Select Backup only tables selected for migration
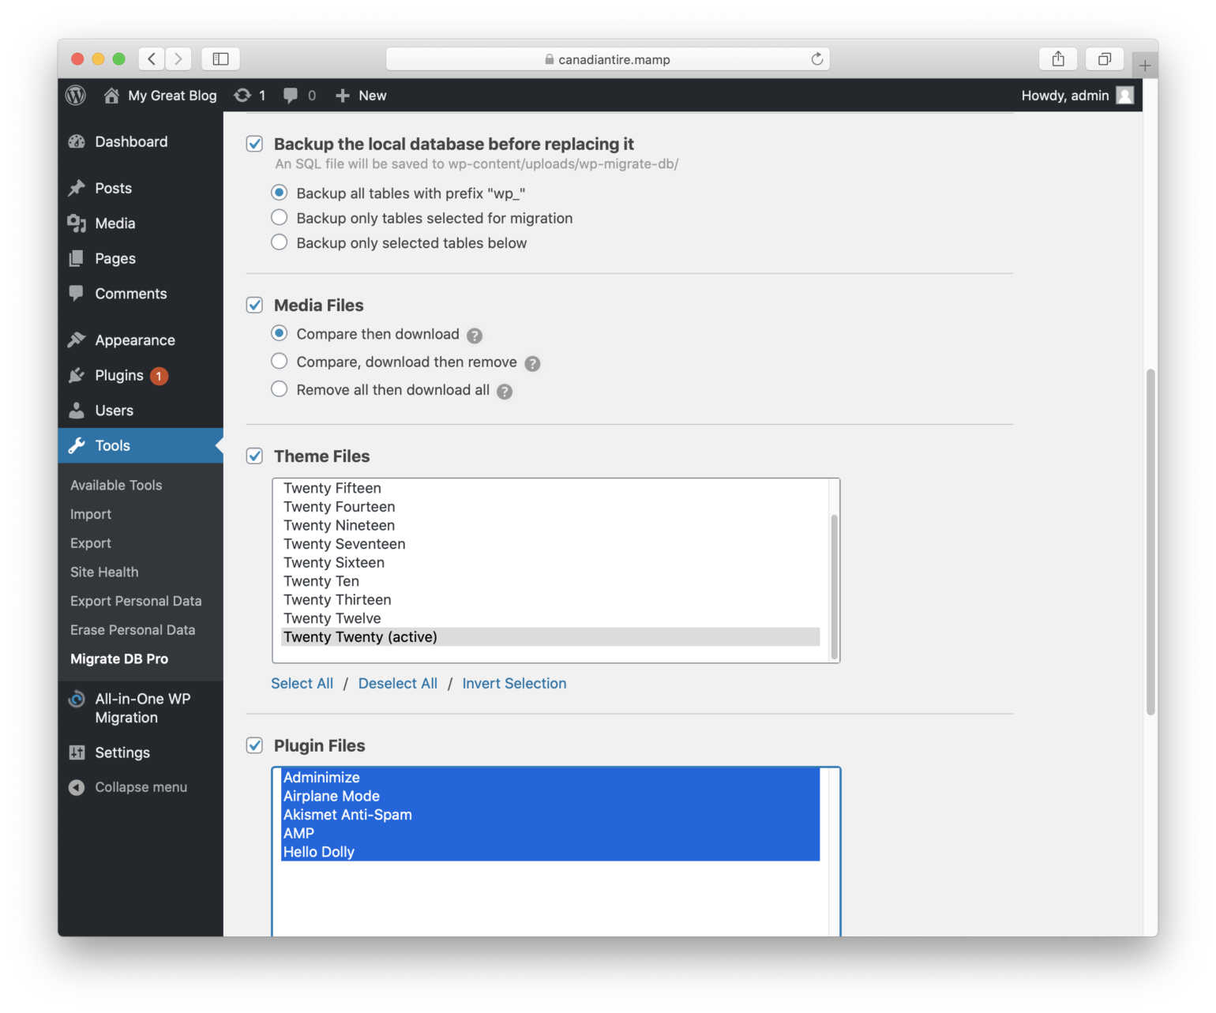 [x=280, y=217]
